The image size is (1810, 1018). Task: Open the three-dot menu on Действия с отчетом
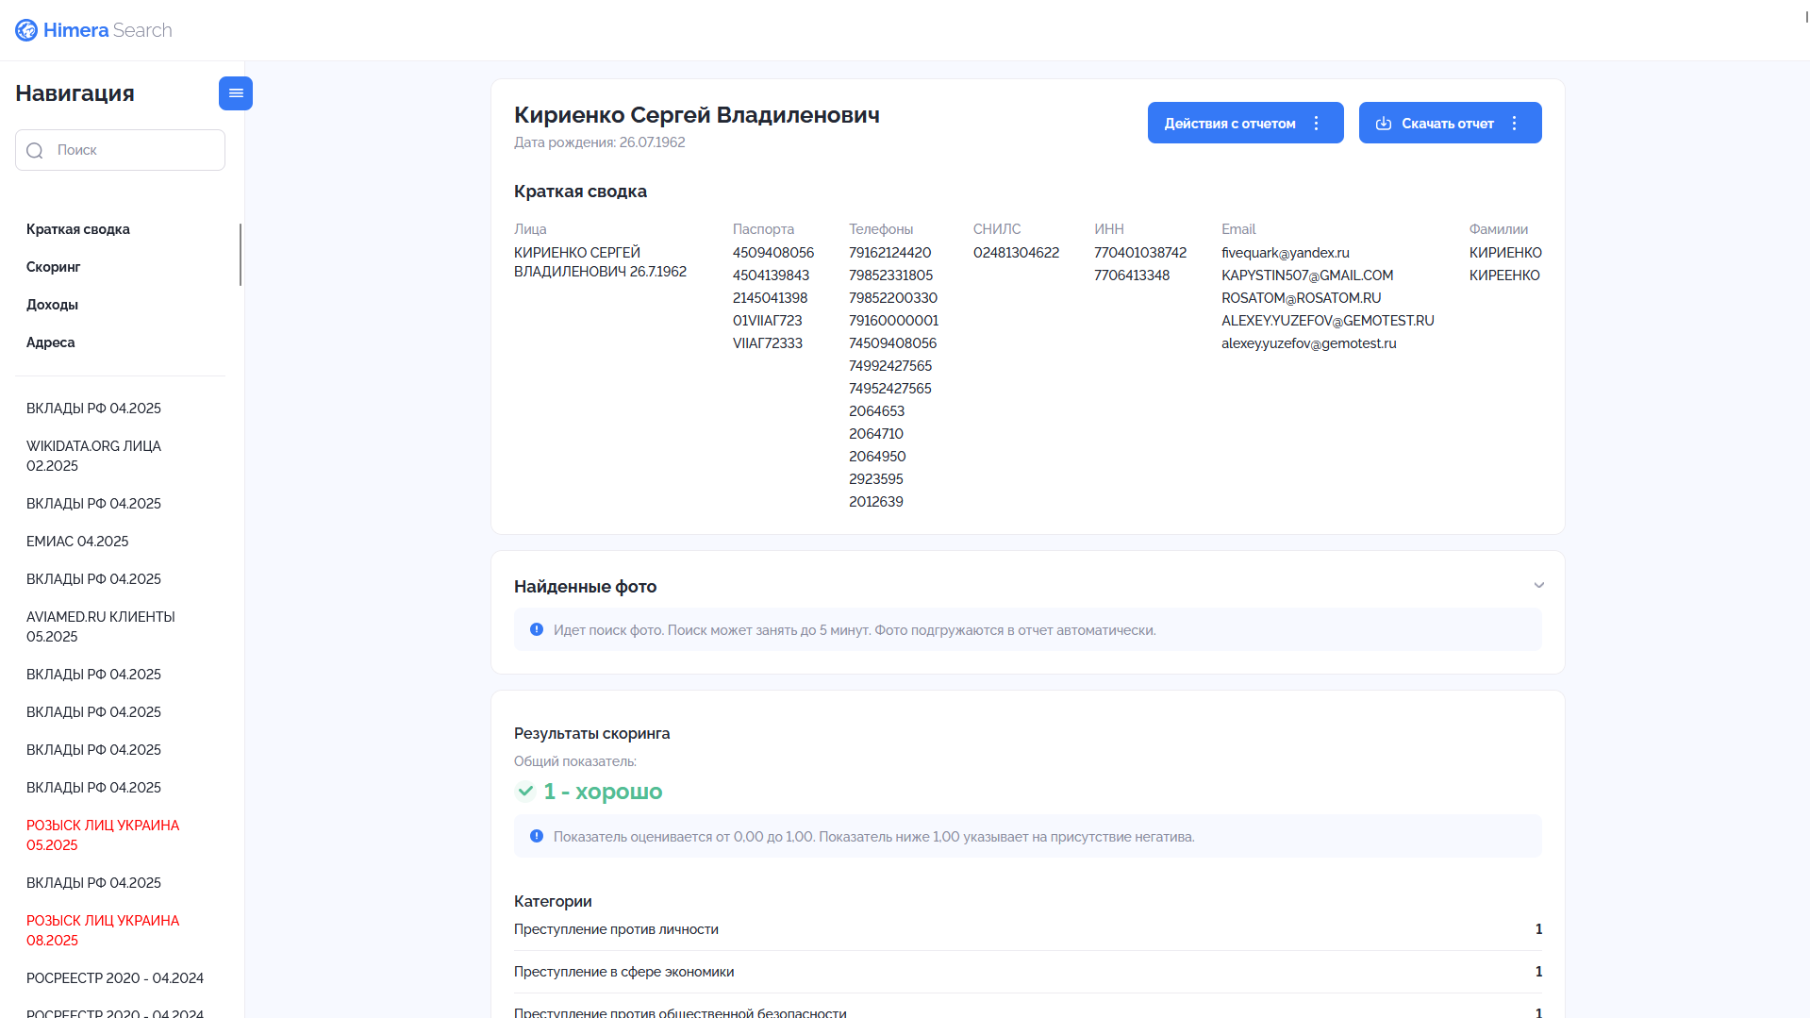(1317, 124)
